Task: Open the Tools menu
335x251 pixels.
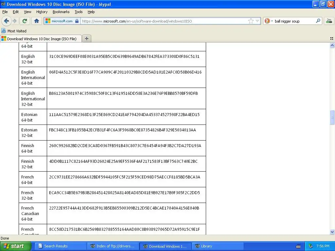Action: (79, 12)
